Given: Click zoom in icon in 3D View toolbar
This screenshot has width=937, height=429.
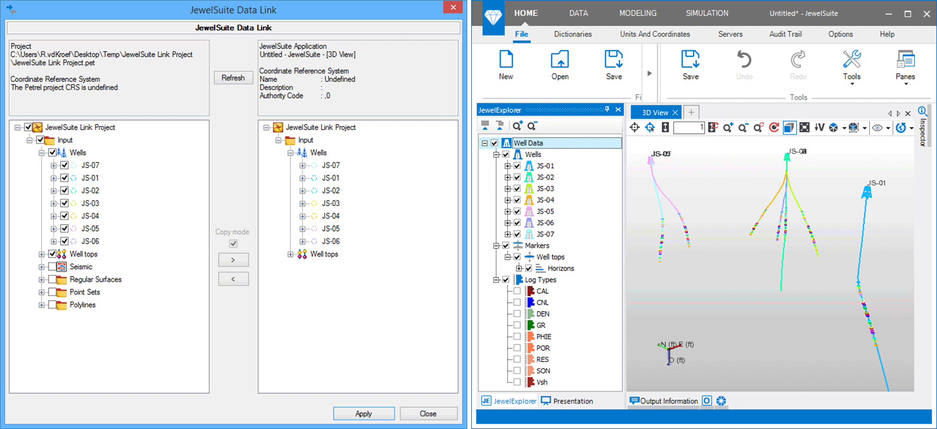Looking at the screenshot, I should point(728,127).
